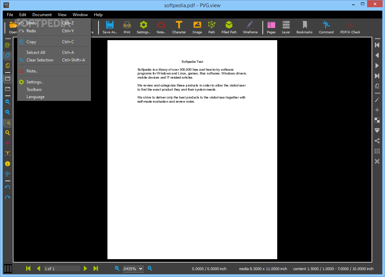Open the Bookmarks panel
Image resolution: width=385 pixels, height=277 pixels.
click(304, 27)
